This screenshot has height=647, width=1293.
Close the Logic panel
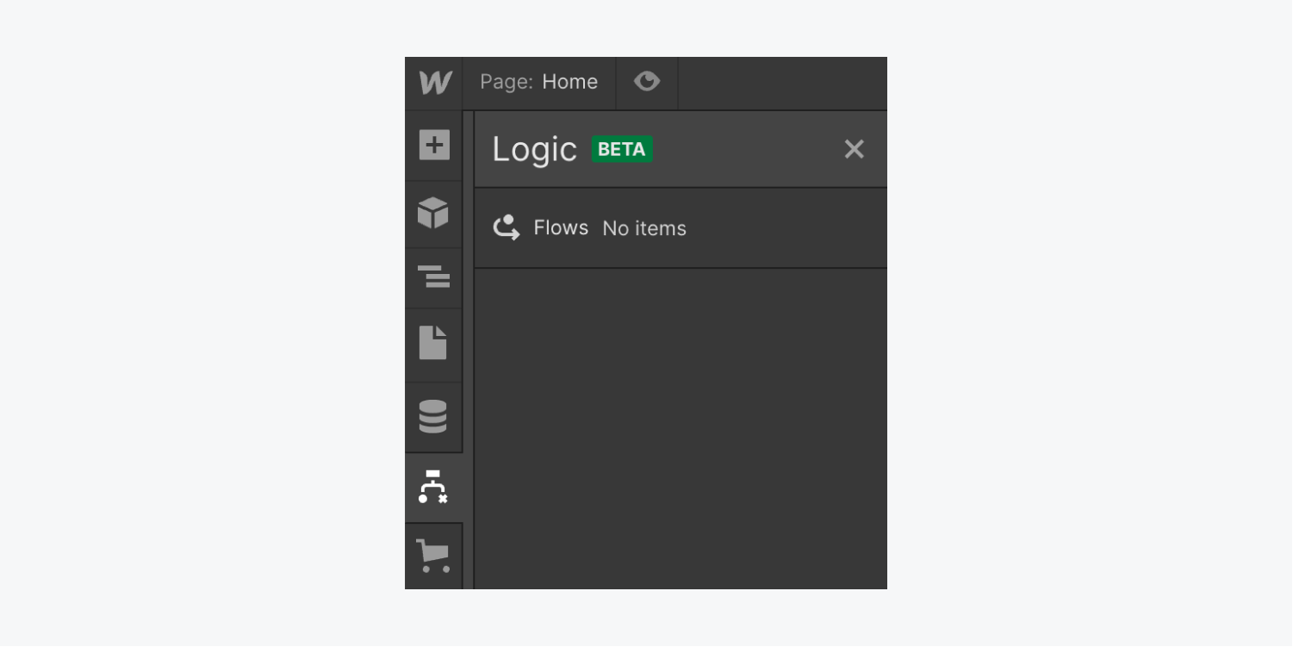(x=854, y=149)
